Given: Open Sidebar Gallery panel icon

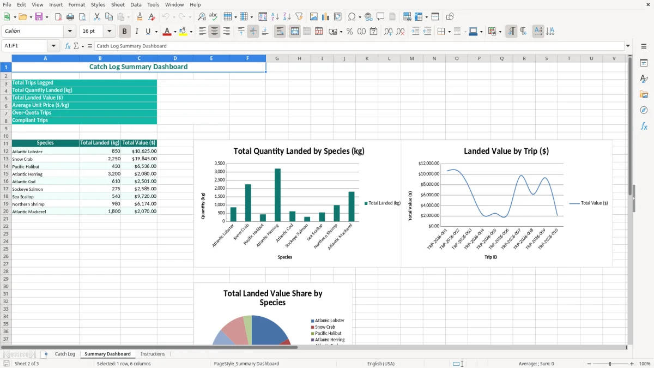Looking at the screenshot, I should [x=644, y=95].
